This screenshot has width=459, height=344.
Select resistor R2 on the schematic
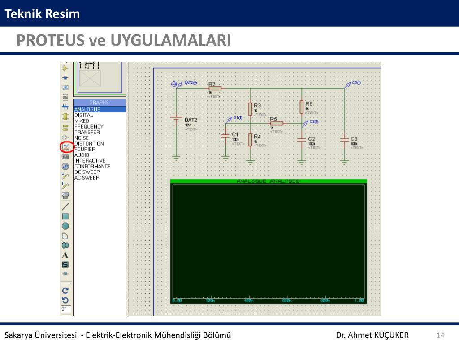[215, 88]
